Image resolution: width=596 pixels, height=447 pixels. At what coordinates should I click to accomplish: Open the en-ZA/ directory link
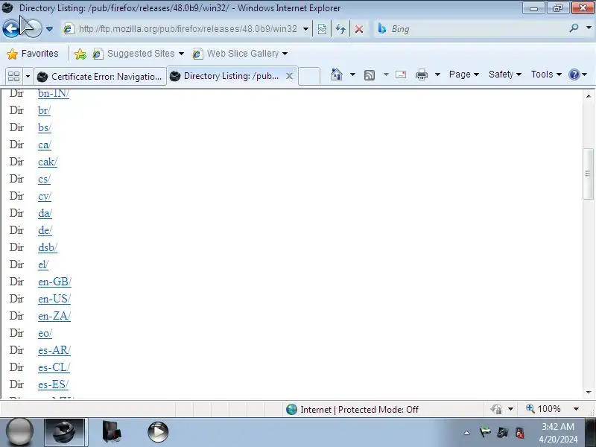coord(54,315)
